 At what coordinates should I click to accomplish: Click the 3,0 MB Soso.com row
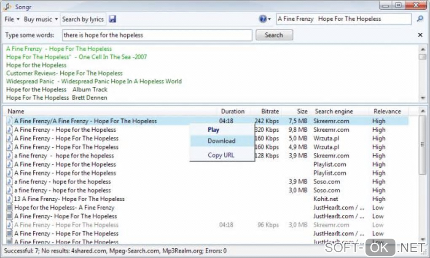point(207,190)
